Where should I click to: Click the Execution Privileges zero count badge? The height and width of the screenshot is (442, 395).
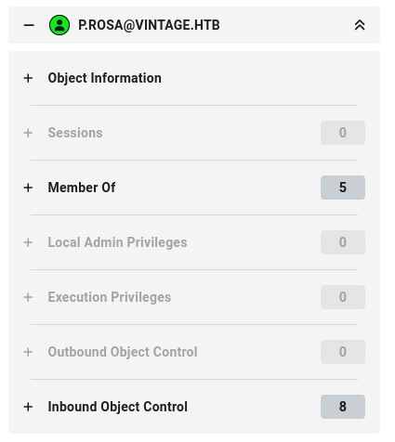tap(343, 297)
